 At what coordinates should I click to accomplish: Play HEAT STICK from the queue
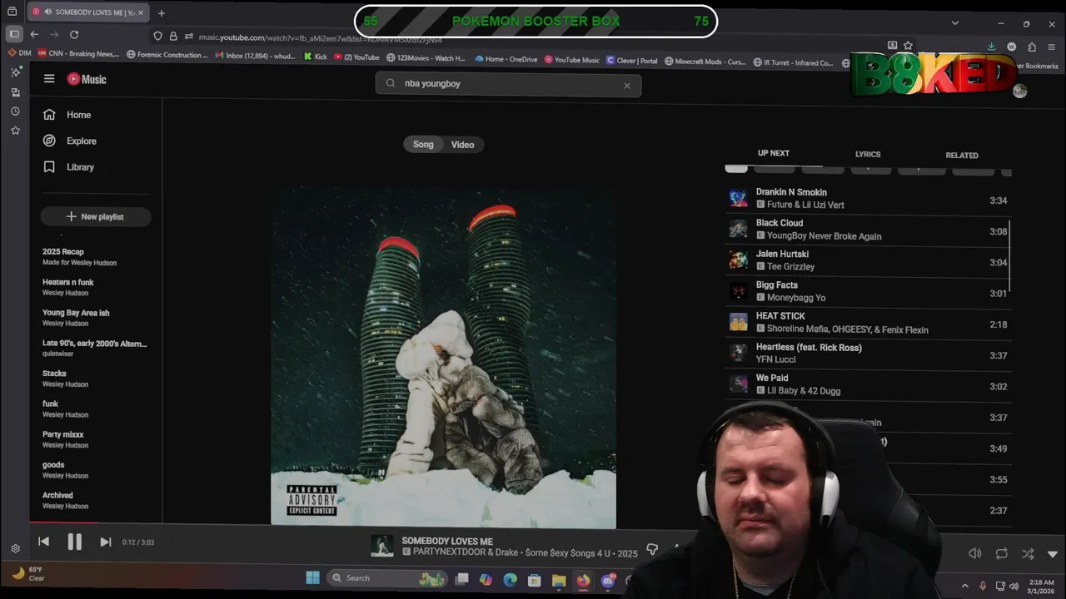(x=868, y=323)
